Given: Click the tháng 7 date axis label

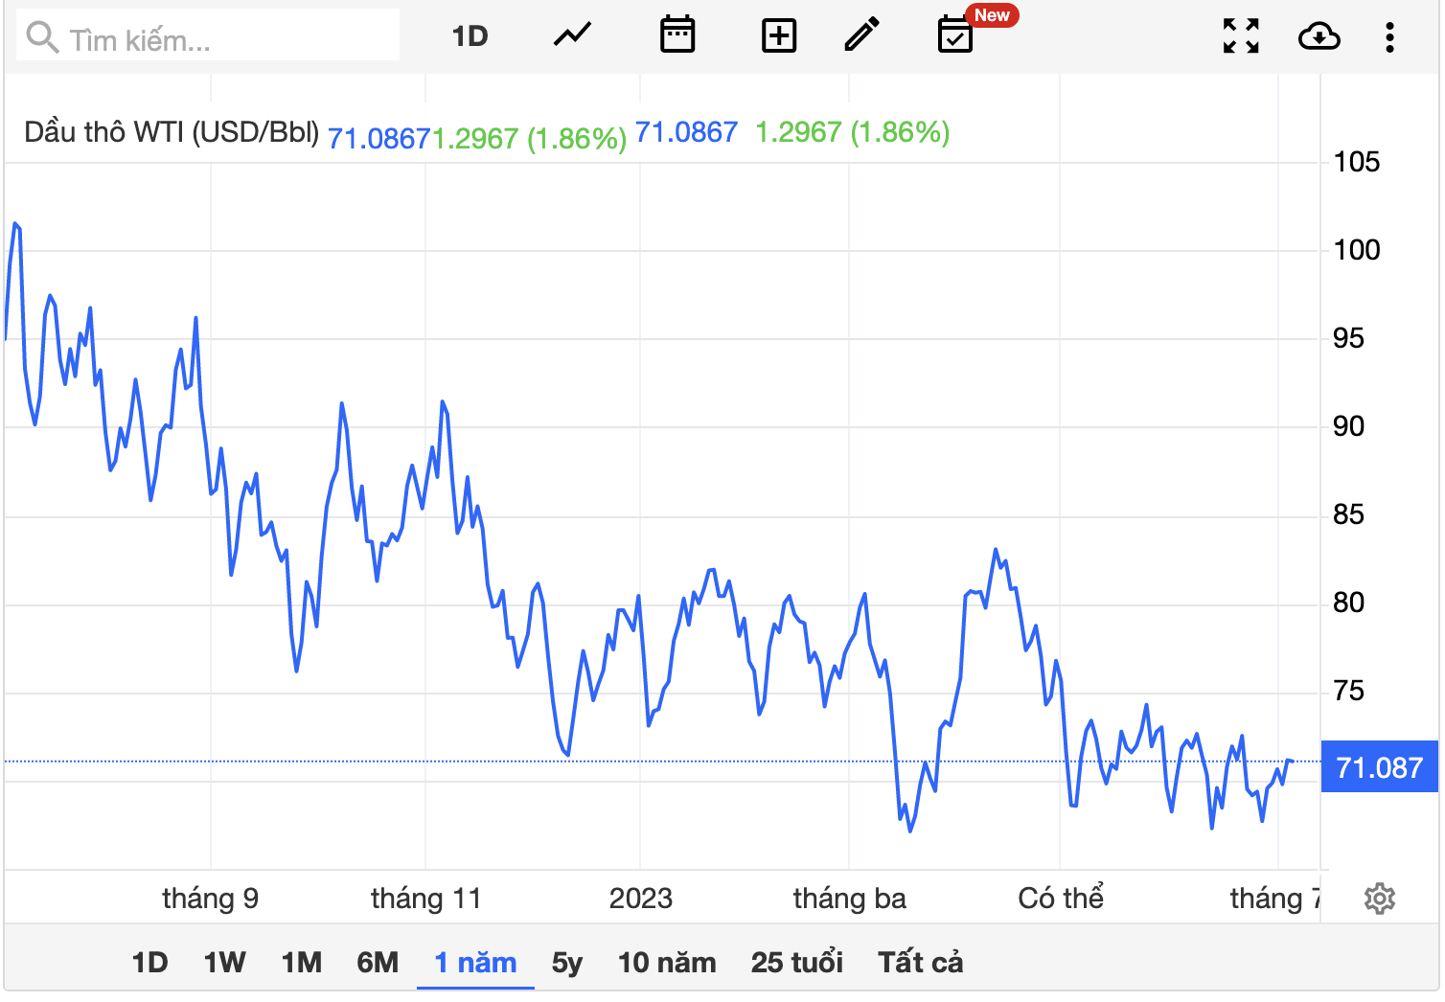Looking at the screenshot, I should pos(1275,899).
